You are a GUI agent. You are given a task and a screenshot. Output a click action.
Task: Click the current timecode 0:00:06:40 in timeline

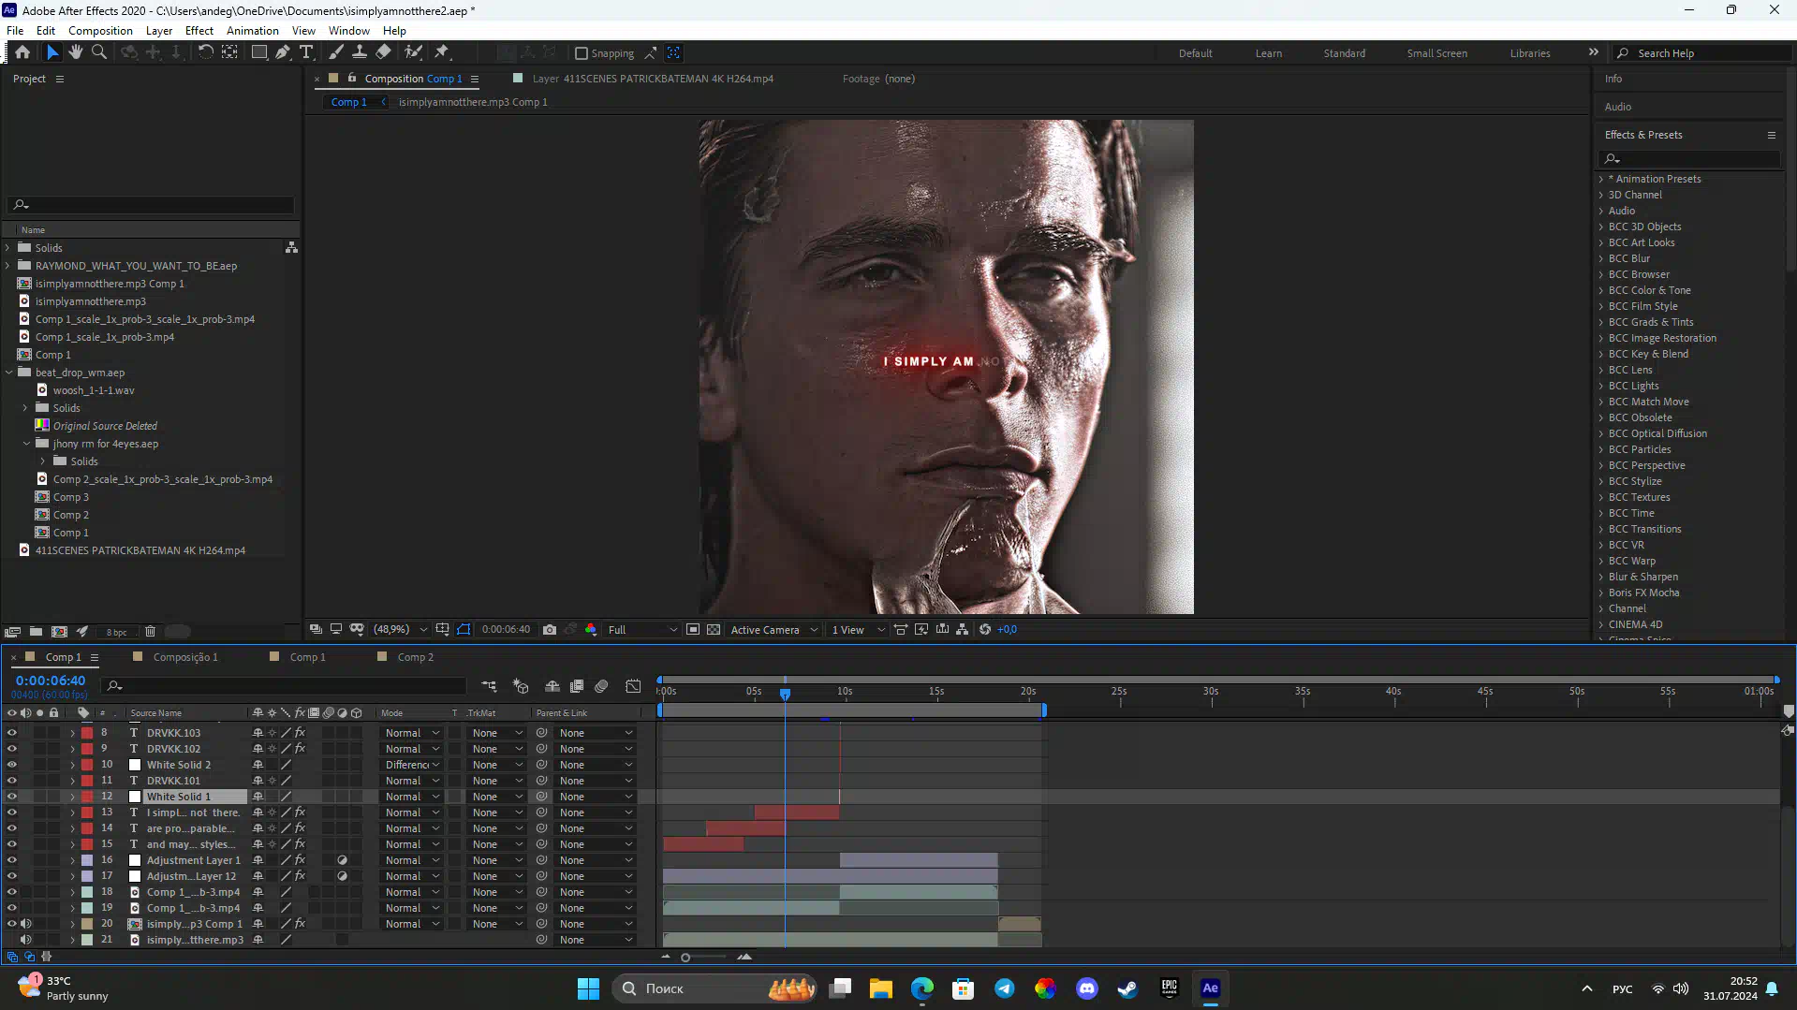tap(51, 681)
